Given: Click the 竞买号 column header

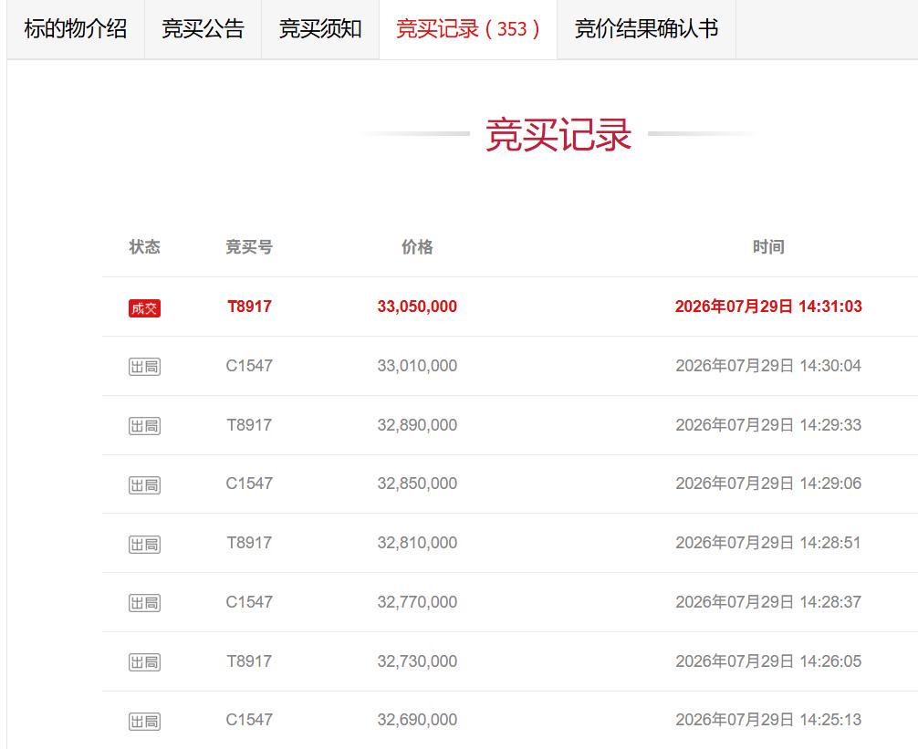Looking at the screenshot, I should point(249,247).
